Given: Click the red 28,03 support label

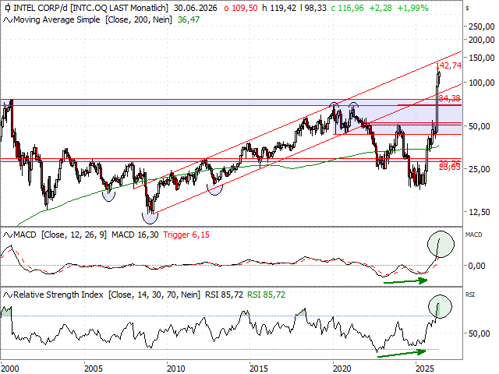Looking at the screenshot, I should (x=449, y=168).
